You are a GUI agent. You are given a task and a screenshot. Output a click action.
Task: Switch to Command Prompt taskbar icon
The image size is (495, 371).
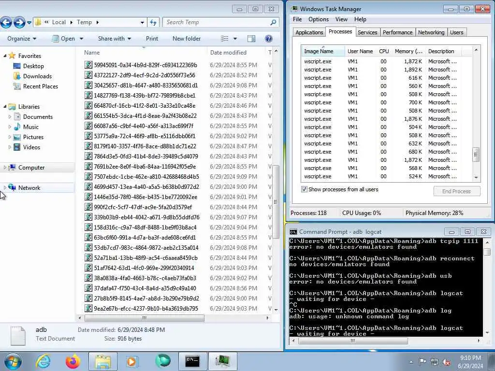click(x=192, y=361)
